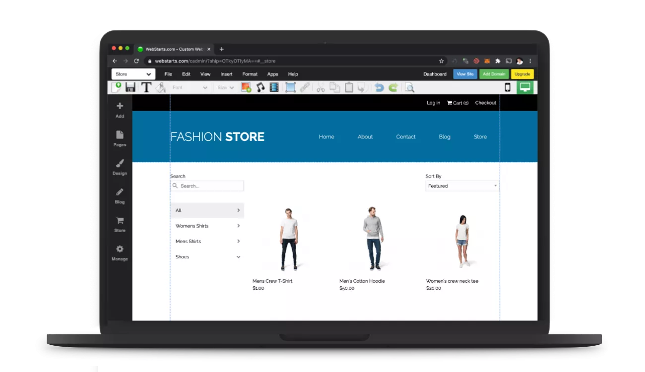Click the undo arrow icon
The height and width of the screenshot is (372, 645).
(x=379, y=88)
